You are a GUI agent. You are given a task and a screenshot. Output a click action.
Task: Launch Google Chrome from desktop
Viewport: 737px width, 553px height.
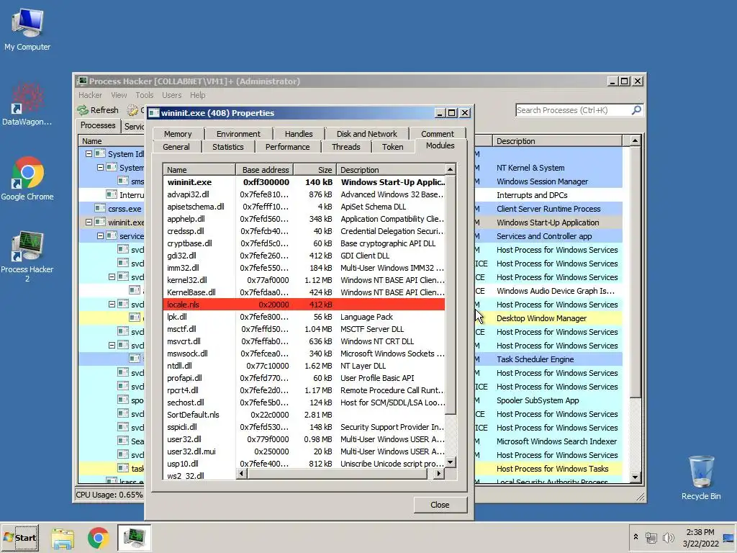point(27,179)
